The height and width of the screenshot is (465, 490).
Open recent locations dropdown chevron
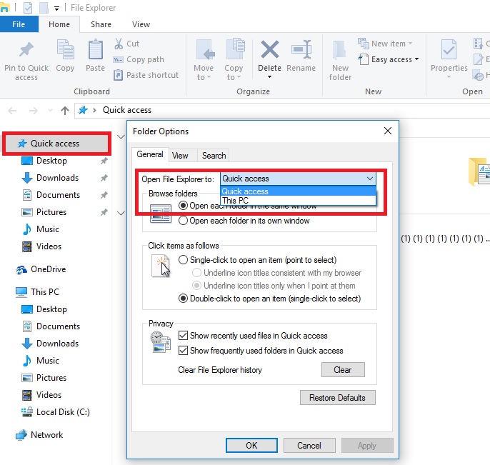coord(50,110)
